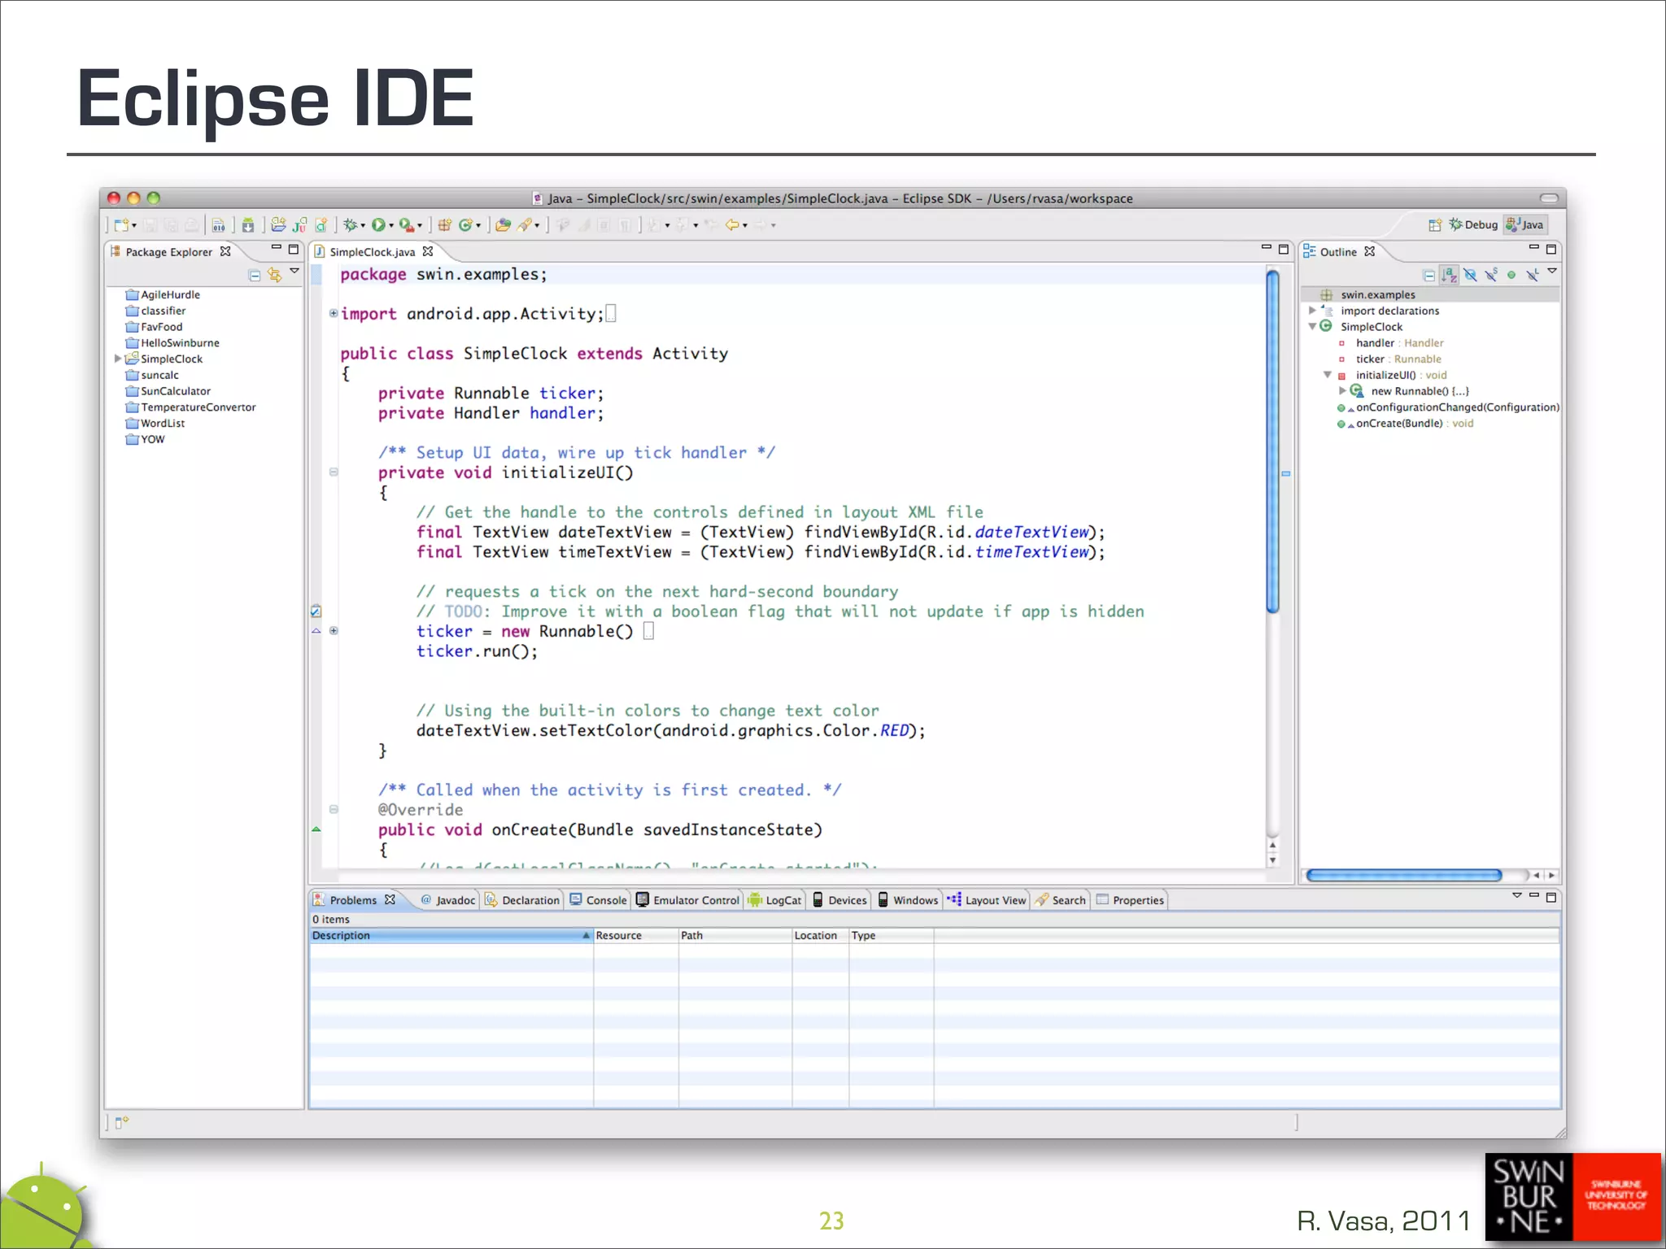Click editor scroll down arrow
Image resolution: width=1666 pixels, height=1249 pixels.
click(x=1273, y=860)
